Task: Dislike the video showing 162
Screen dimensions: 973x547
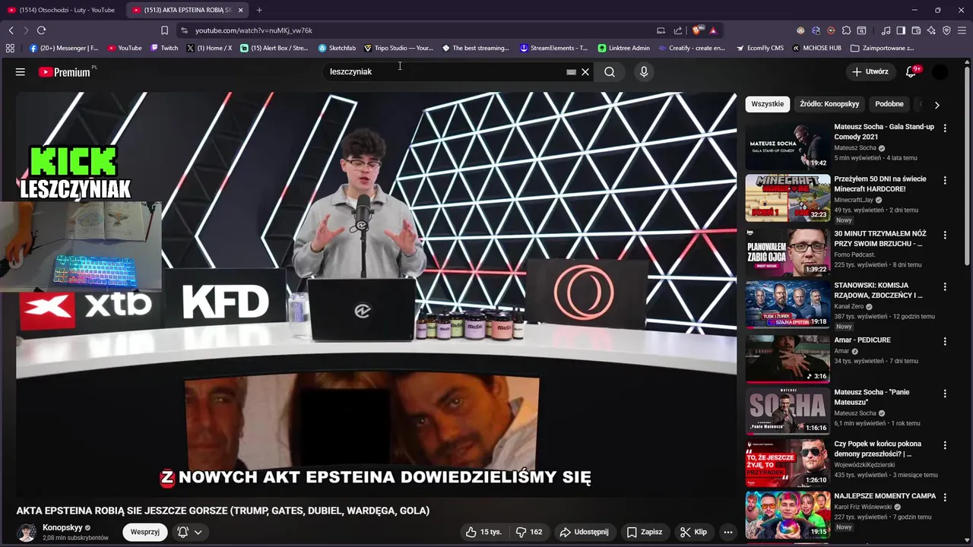Action: point(530,532)
